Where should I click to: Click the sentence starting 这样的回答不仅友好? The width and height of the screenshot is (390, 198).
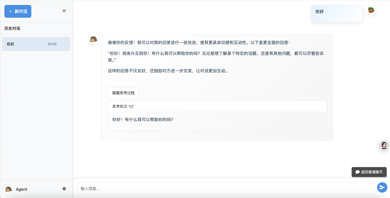click(x=169, y=71)
